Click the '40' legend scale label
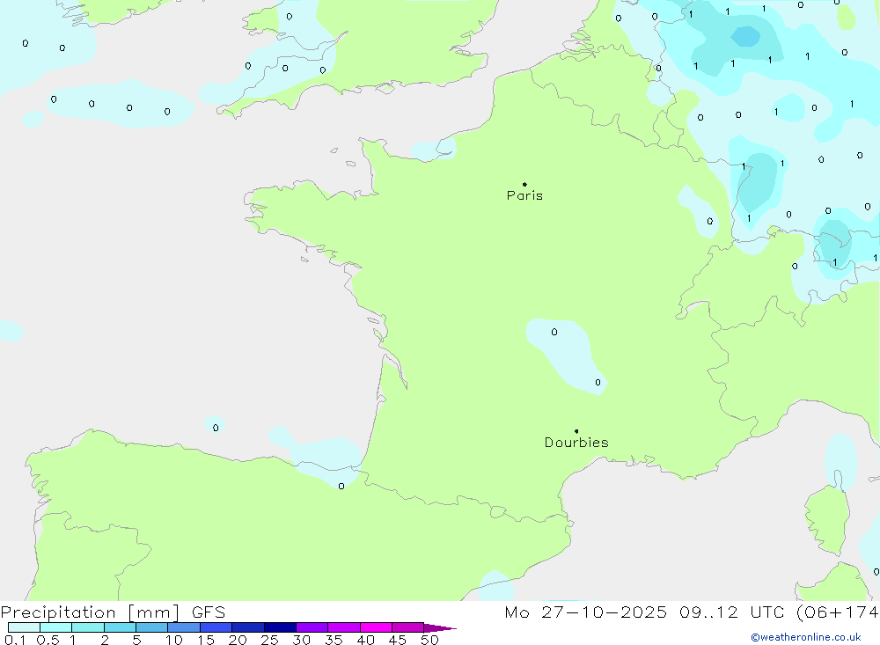The width and height of the screenshot is (880, 645). (x=365, y=640)
